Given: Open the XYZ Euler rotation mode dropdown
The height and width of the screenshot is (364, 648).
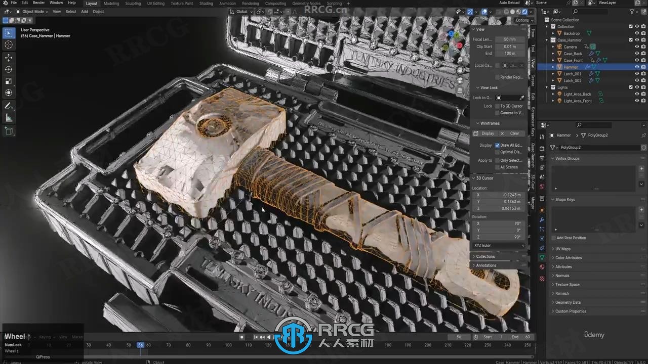Looking at the screenshot, I should 499,245.
